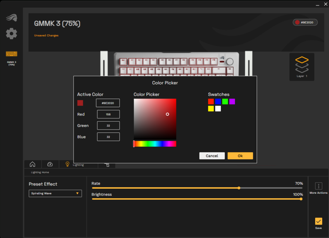Image resolution: width=329 pixels, height=238 pixels.
Task: Focus the hex color input field
Action: (108, 103)
